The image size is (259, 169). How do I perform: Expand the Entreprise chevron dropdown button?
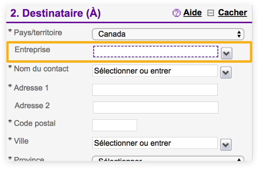226,53
